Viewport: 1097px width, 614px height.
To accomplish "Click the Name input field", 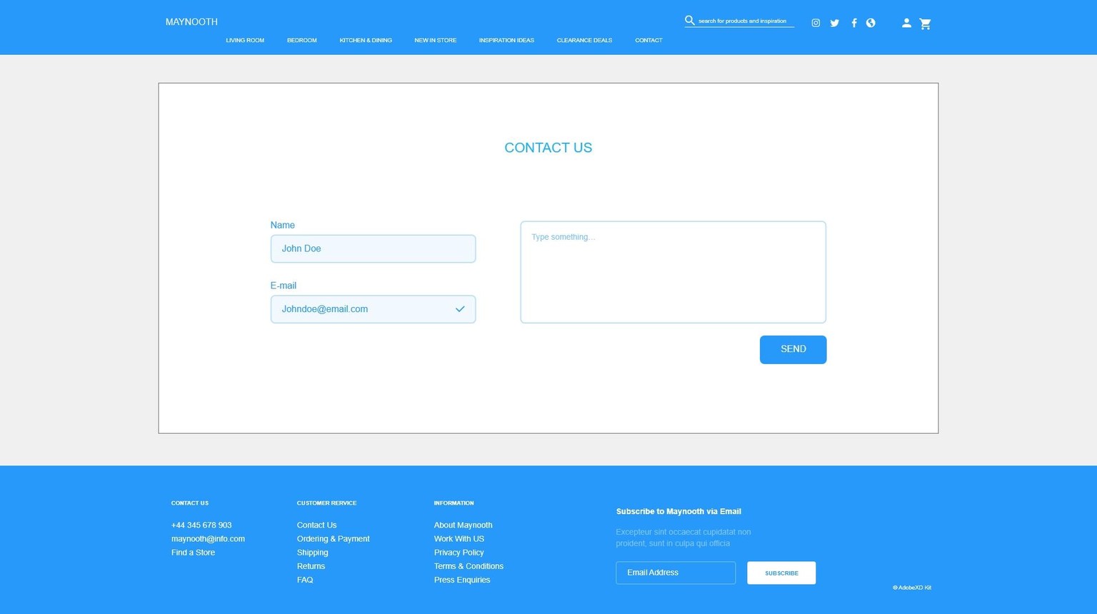I will pyautogui.click(x=373, y=248).
